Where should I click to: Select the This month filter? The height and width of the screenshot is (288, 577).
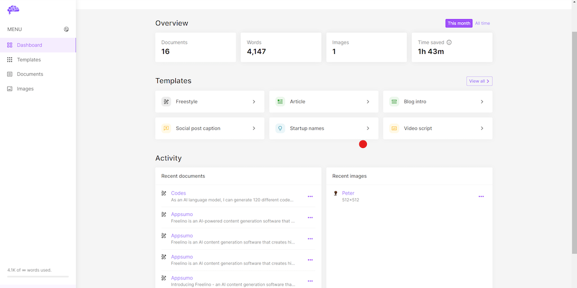click(459, 24)
